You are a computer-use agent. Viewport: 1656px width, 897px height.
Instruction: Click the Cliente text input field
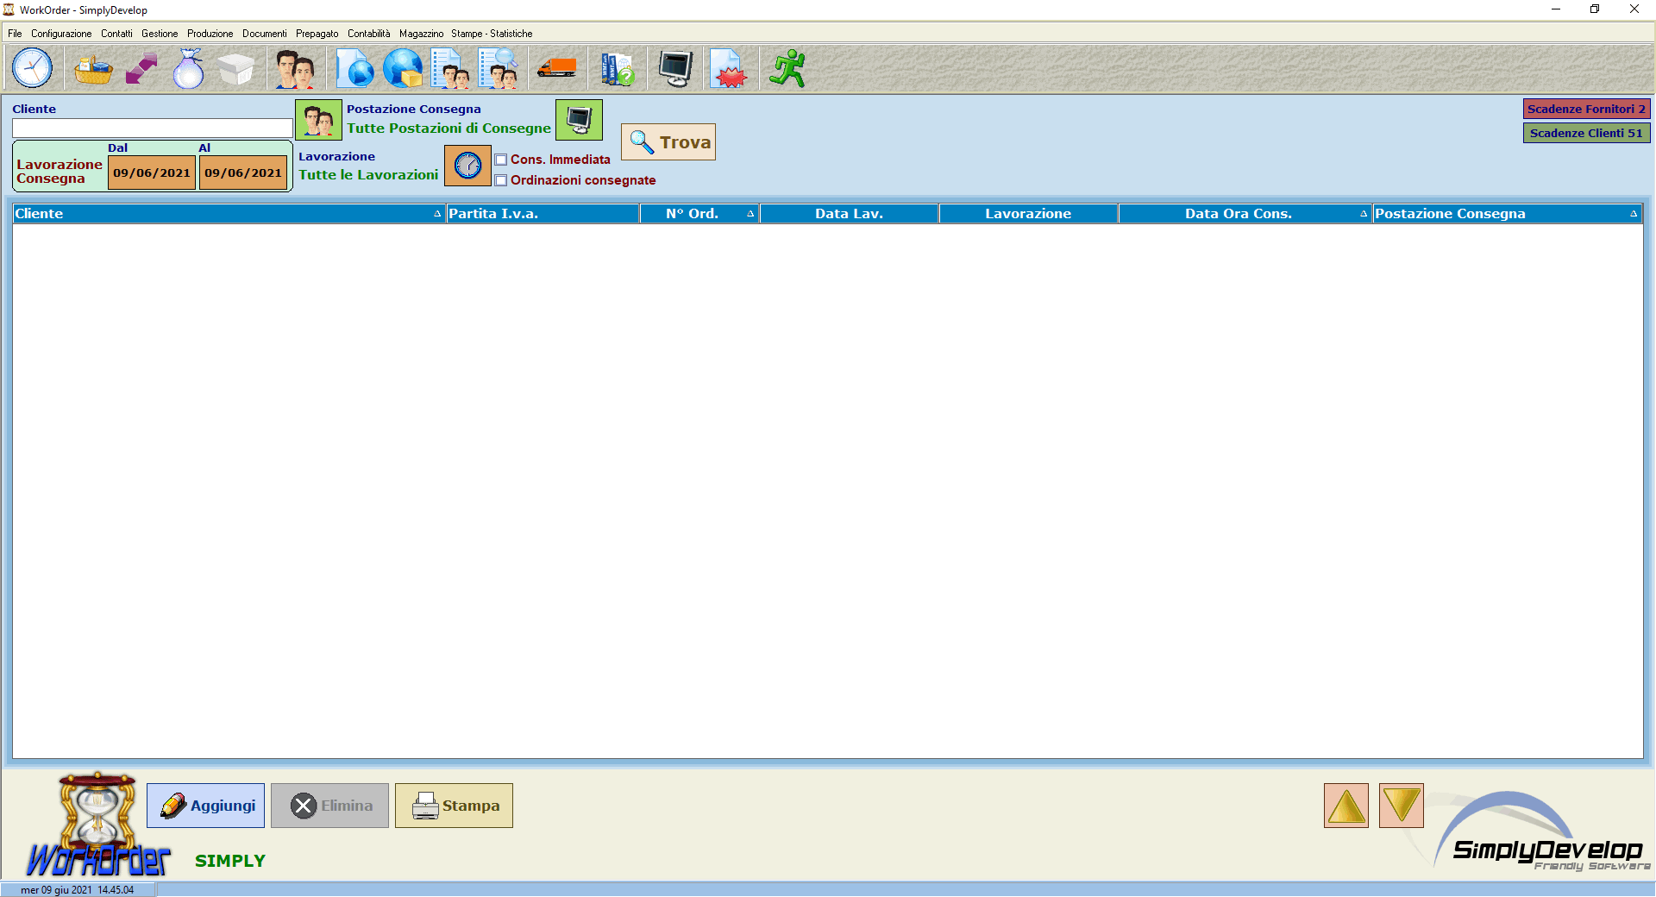point(152,129)
